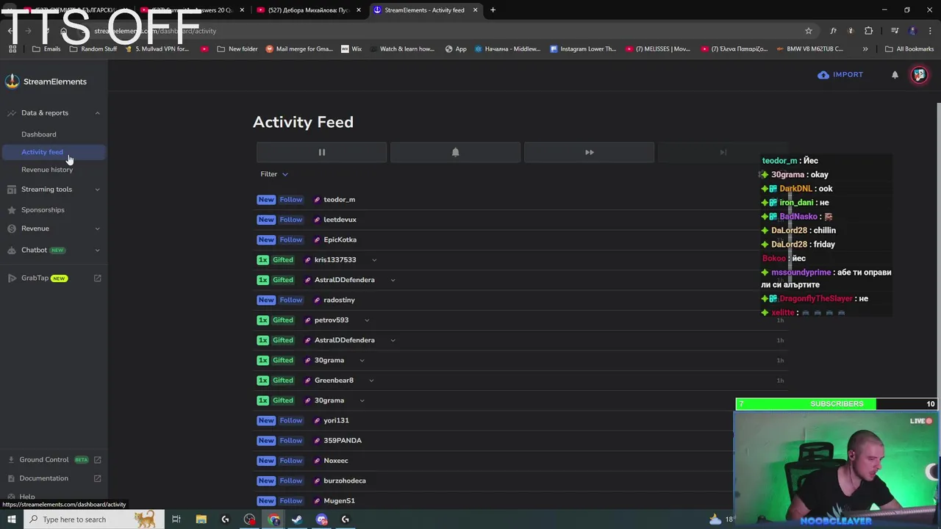Screen dimensions: 941x529
Task: Open Task View on the taskbar
Action: point(176,519)
